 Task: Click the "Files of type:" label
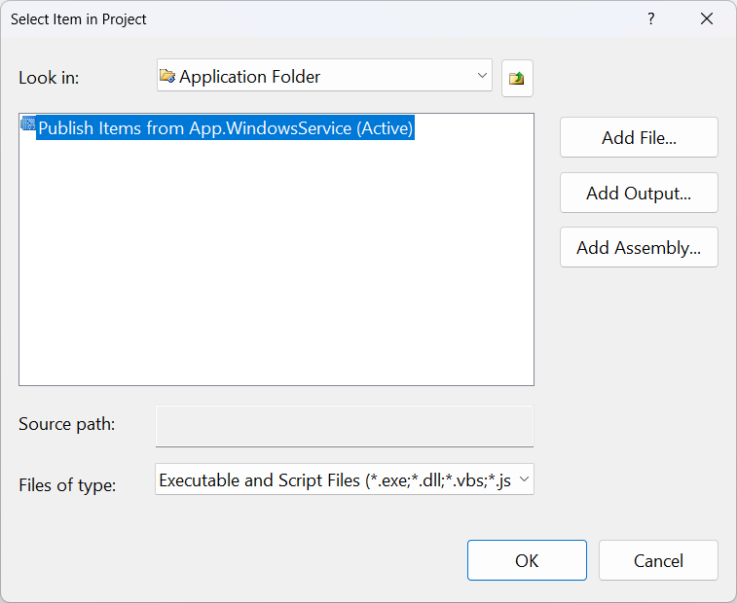(67, 484)
